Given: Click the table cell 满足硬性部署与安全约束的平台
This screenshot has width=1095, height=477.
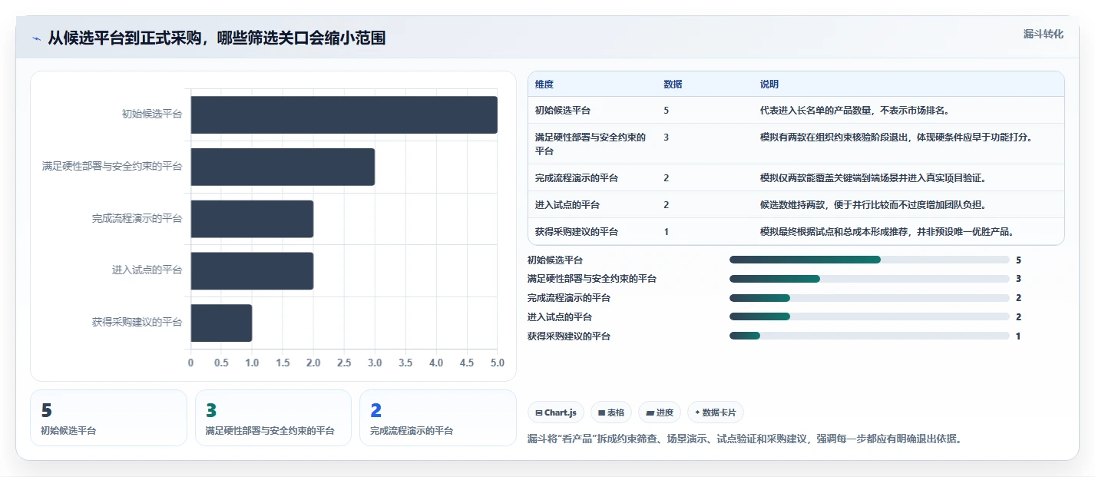Looking at the screenshot, I should pos(591,144).
